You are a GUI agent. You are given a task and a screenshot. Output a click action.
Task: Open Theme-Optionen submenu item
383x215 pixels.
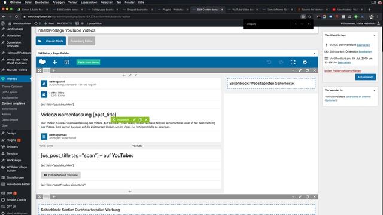(12, 87)
